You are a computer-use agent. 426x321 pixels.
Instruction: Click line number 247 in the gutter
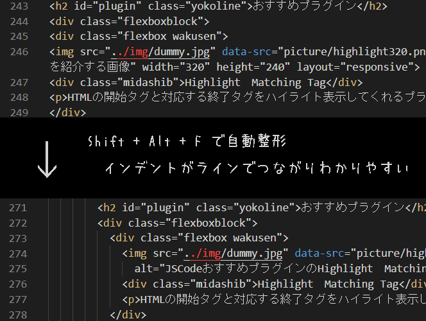[x=19, y=82]
